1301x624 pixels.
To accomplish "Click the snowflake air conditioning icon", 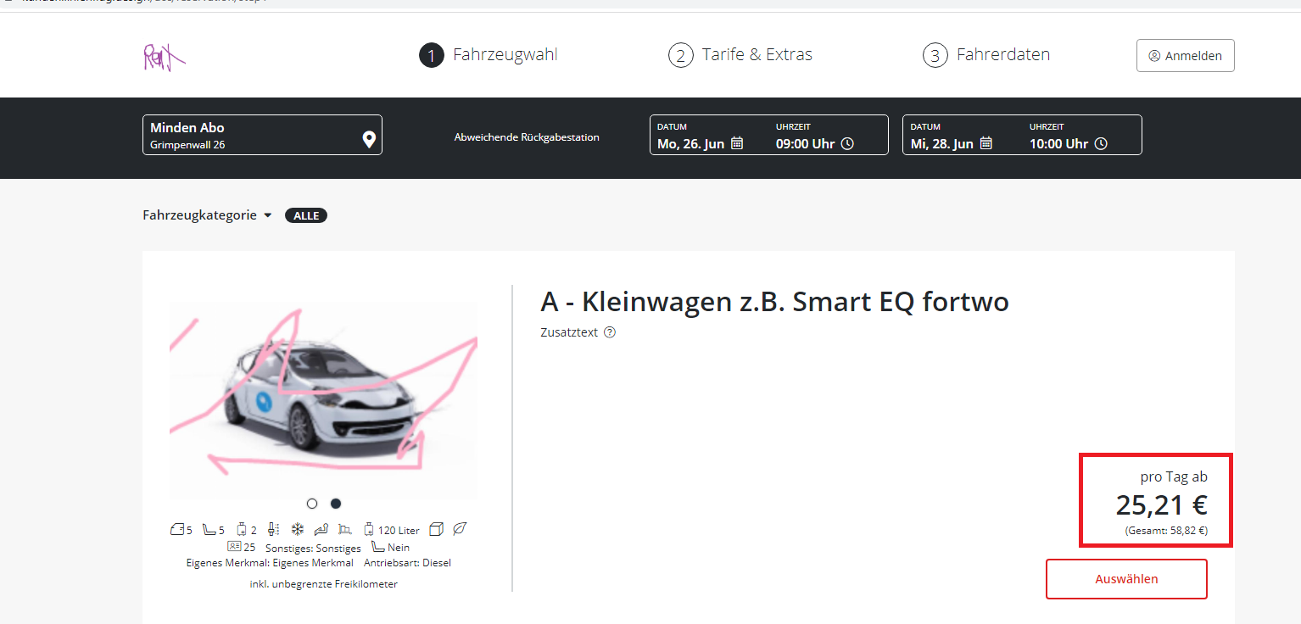I will tap(298, 529).
